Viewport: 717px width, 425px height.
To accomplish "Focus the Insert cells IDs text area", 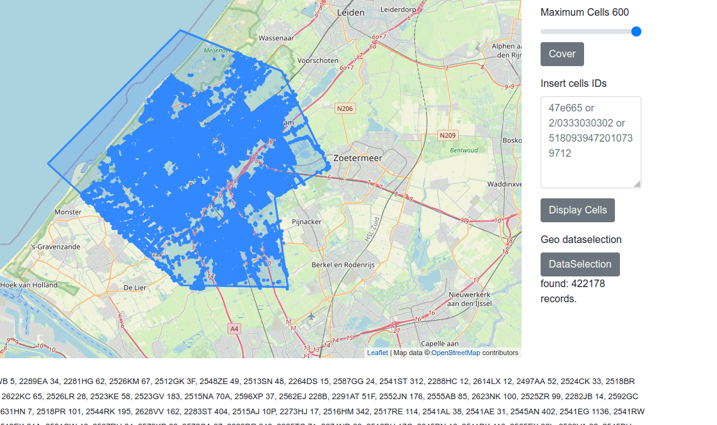I will point(590,142).
